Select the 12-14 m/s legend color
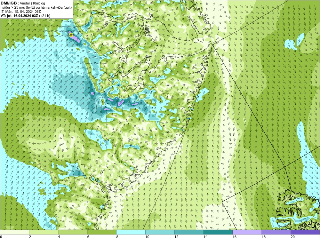The image size is (320, 239). click(x=189, y=232)
